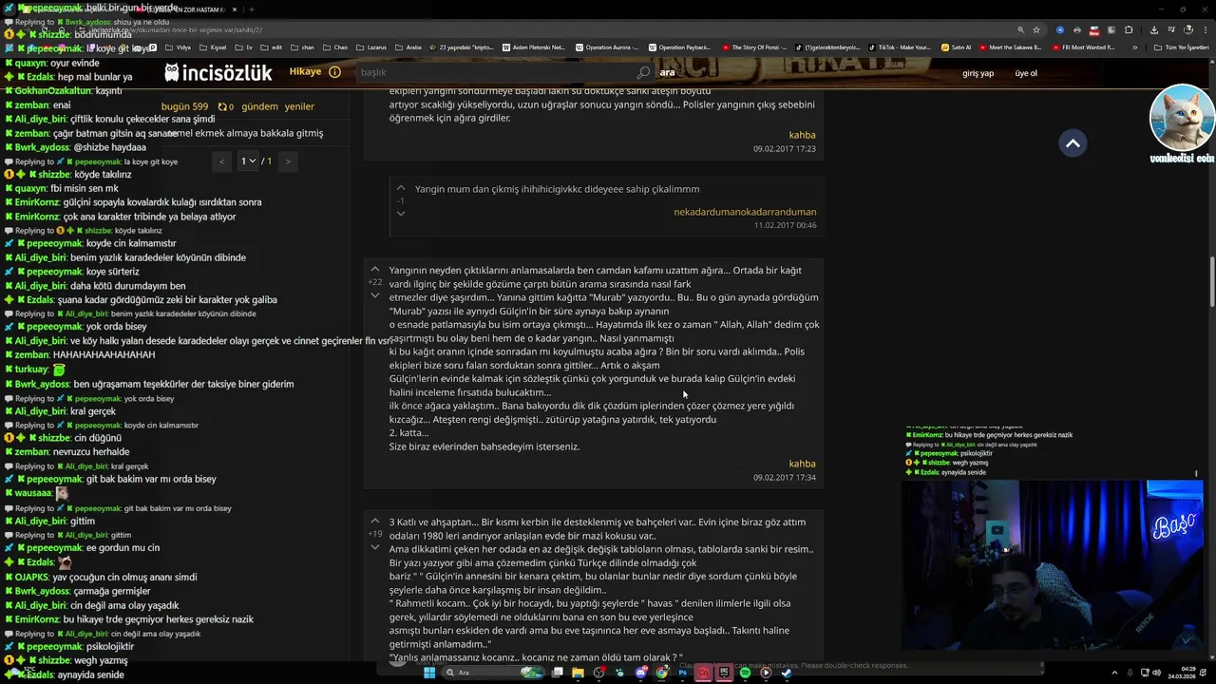Open Discord from the taskbar

pyautogui.click(x=640, y=673)
